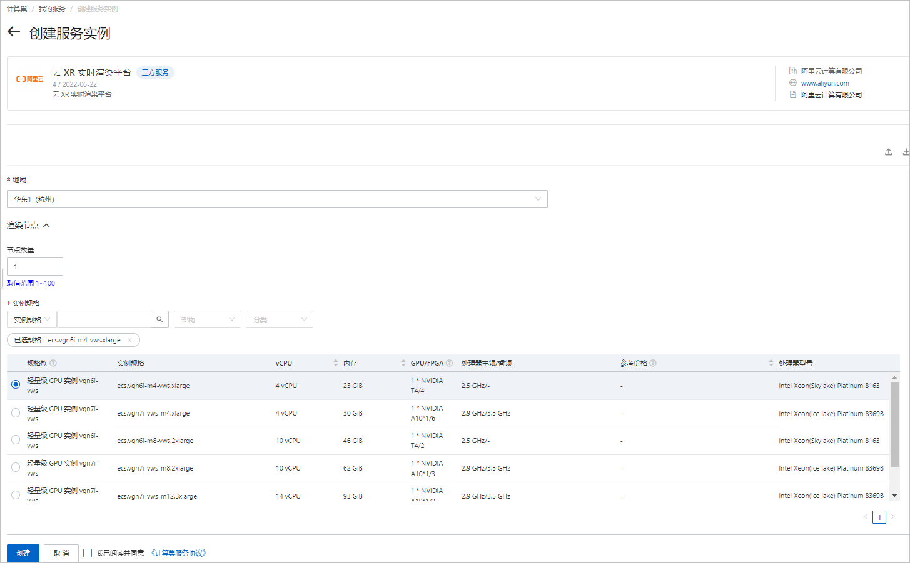Click the 实例规格 column header

click(x=131, y=363)
